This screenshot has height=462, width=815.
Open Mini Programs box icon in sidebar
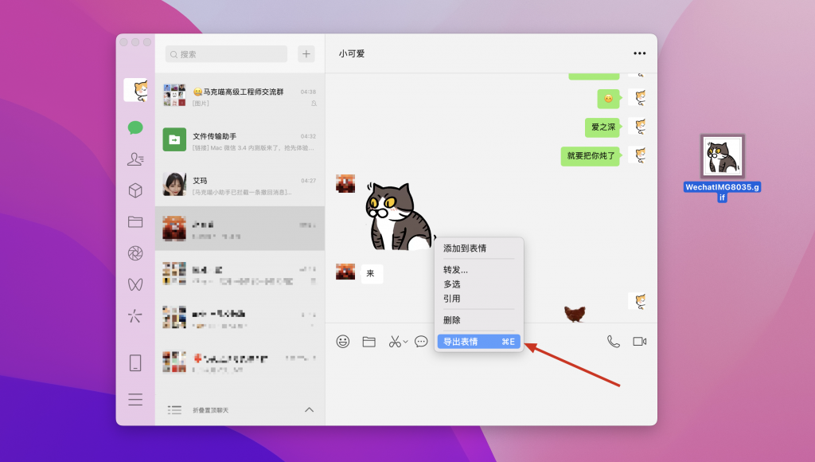tap(135, 190)
